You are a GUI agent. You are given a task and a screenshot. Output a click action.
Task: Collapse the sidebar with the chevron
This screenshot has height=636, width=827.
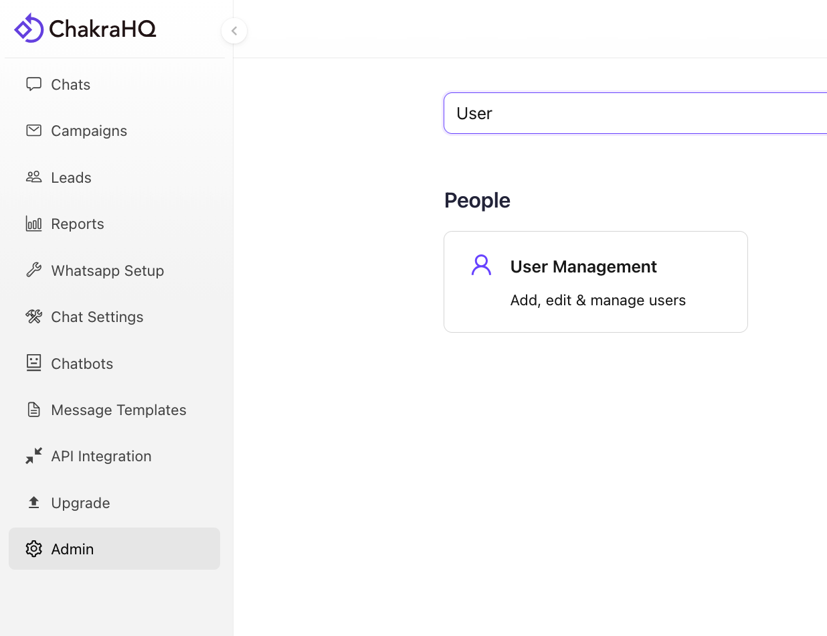click(234, 31)
